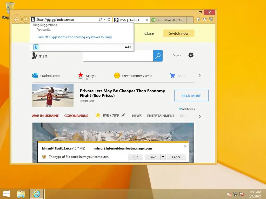Select the Bing search provider icon
Viewport: 266px width, 199px height.
tap(36, 47)
